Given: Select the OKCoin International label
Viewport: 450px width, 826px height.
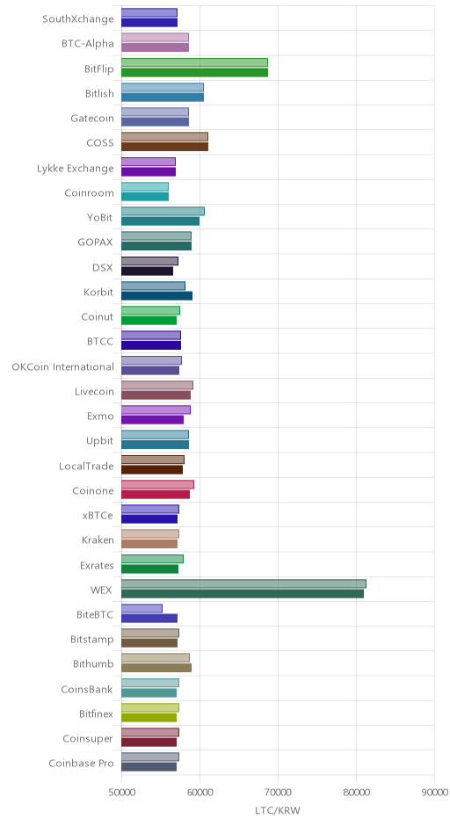Looking at the screenshot, I should (62, 366).
